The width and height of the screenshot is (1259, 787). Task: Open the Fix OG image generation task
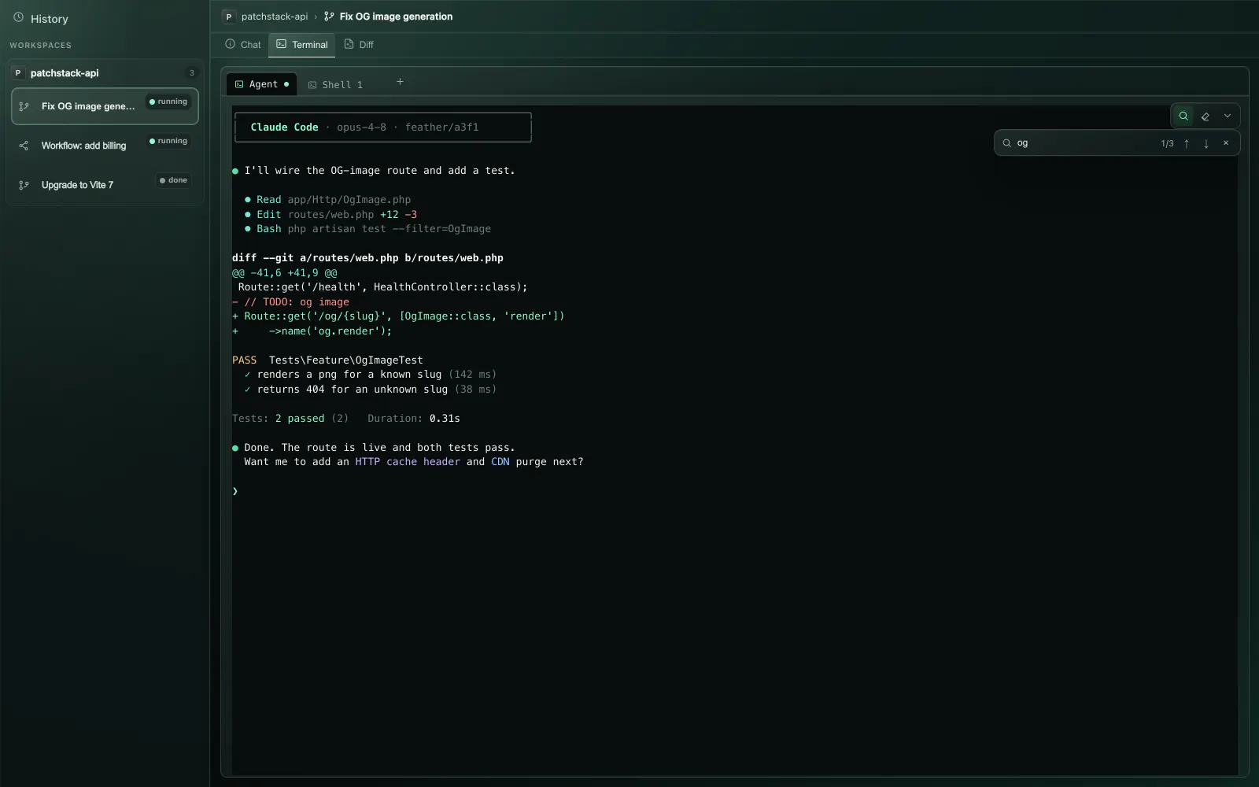(105, 106)
